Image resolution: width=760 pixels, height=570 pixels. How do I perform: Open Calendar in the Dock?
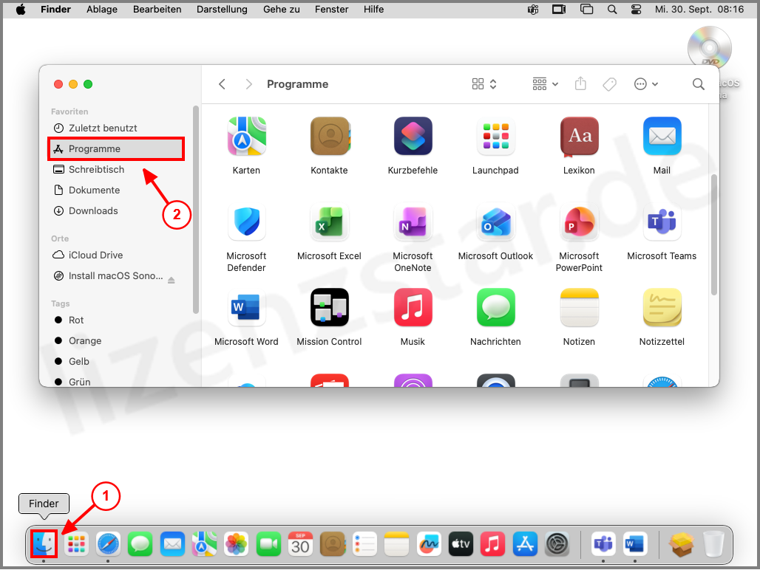point(300,544)
